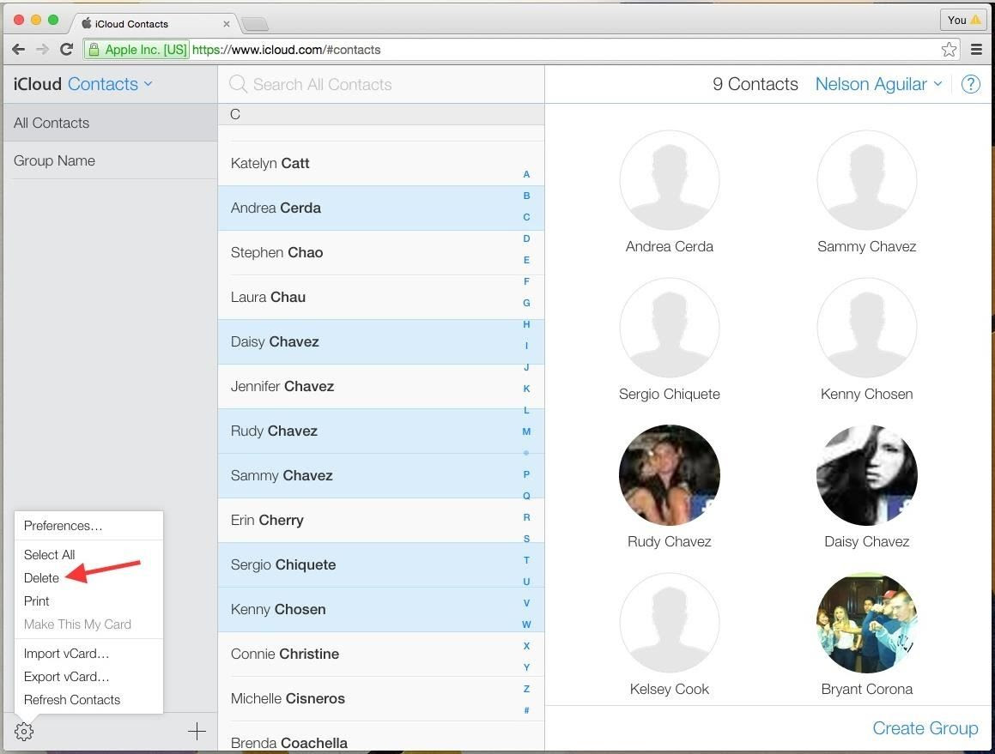This screenshot has height=754, width=995.
Task: Expand the iCloud Contacts app dropdown
Action: [111, 84]
